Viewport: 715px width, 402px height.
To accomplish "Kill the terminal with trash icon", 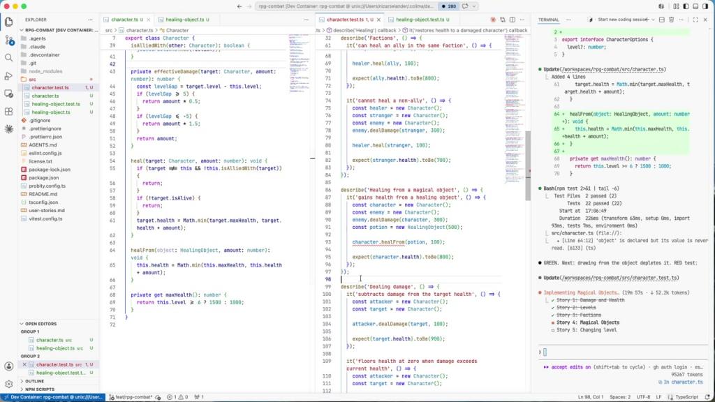I will 671,20.
